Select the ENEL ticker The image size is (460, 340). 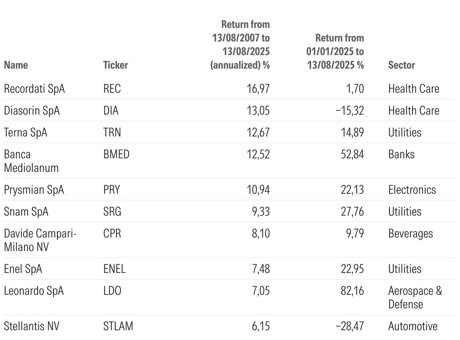coord(114,269)
